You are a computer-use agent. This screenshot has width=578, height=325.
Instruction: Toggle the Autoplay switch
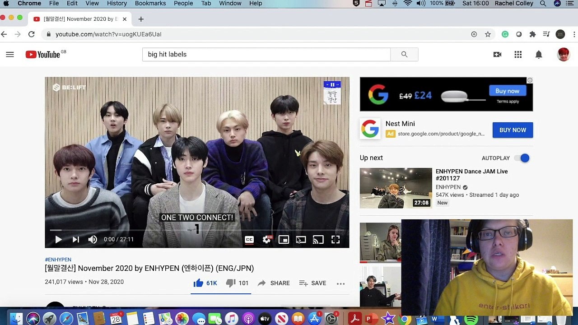(522, 158)
